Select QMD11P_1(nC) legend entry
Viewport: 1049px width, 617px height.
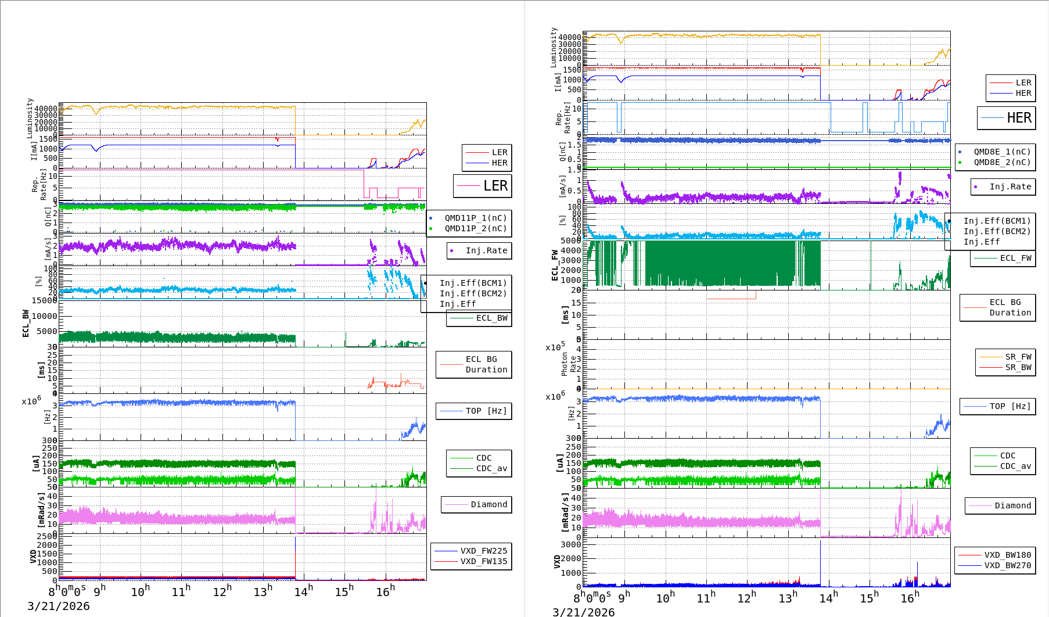pos(475,218)
